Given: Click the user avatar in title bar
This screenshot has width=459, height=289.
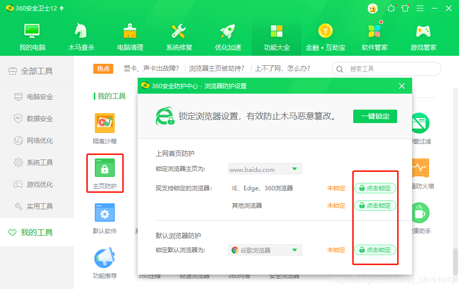Looking at the screenshot, I should click(373, 8).
